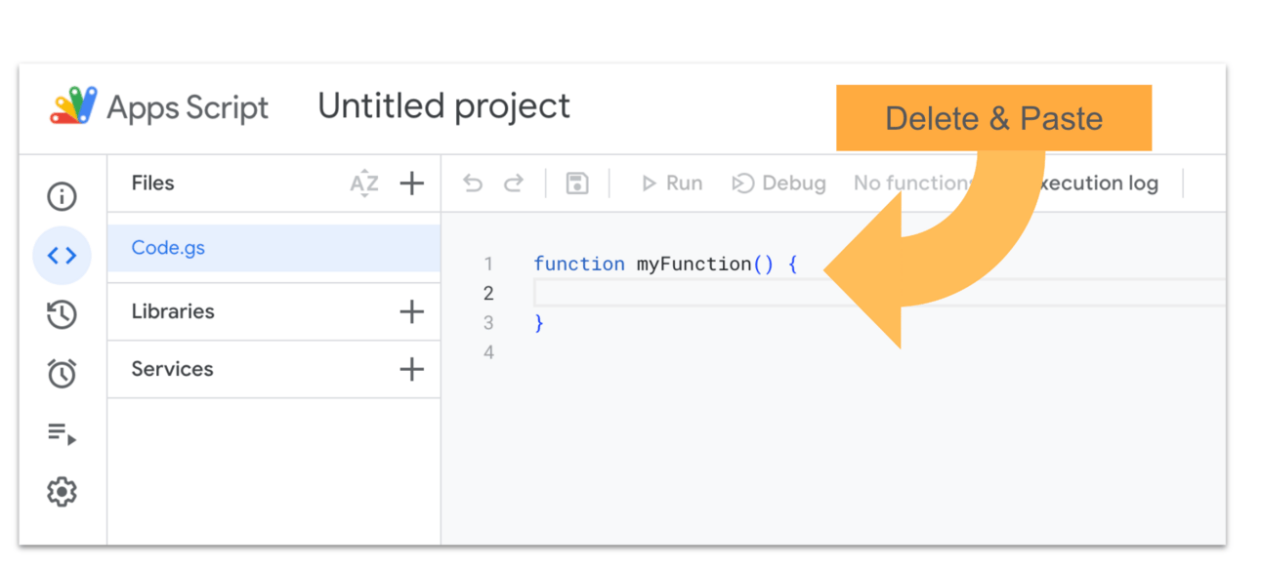The image size is (1262, 572).
Task: Open the project Overview info icon
Action: pos(62,197)
